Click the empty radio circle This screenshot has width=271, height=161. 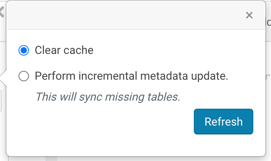click(x=24, y=76)
